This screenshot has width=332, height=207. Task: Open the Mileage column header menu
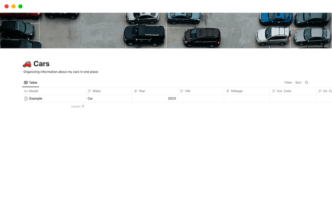[237, 91]
